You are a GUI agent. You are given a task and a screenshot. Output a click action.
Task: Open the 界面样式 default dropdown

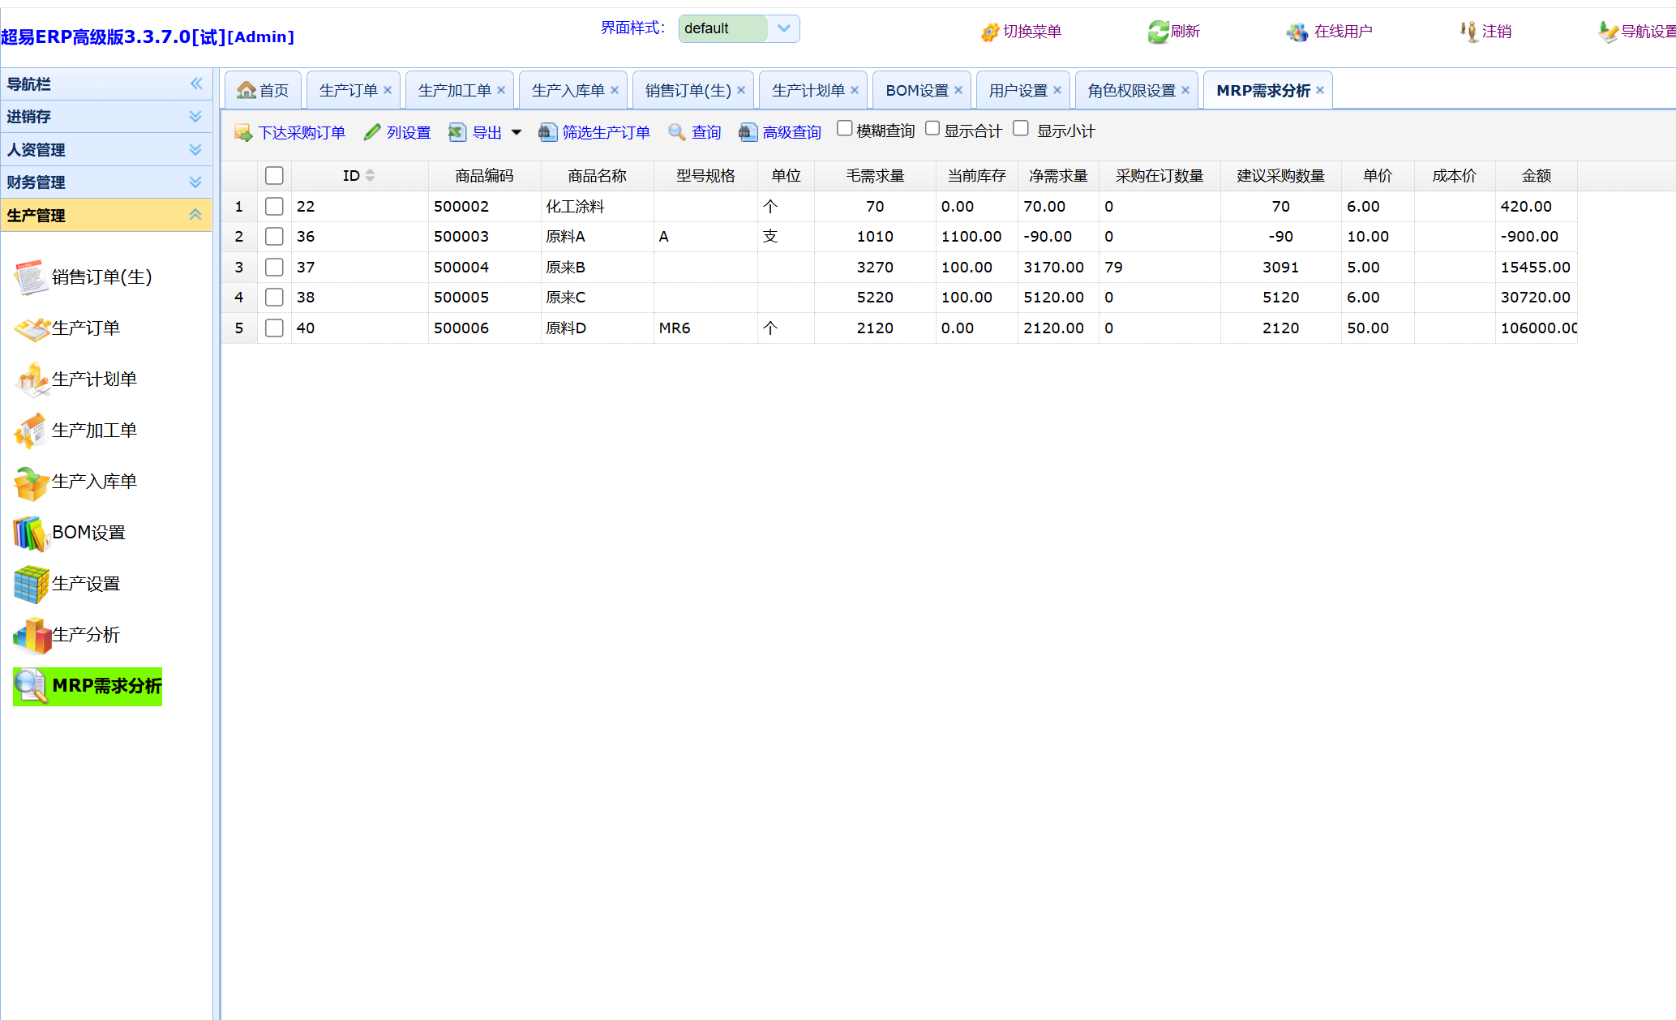[783, 28]
